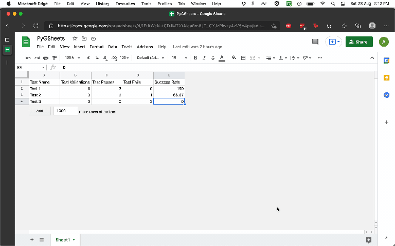Toggle strikethrough formatting
This screenshot has height=246, width=395.
tap(213, 58)
